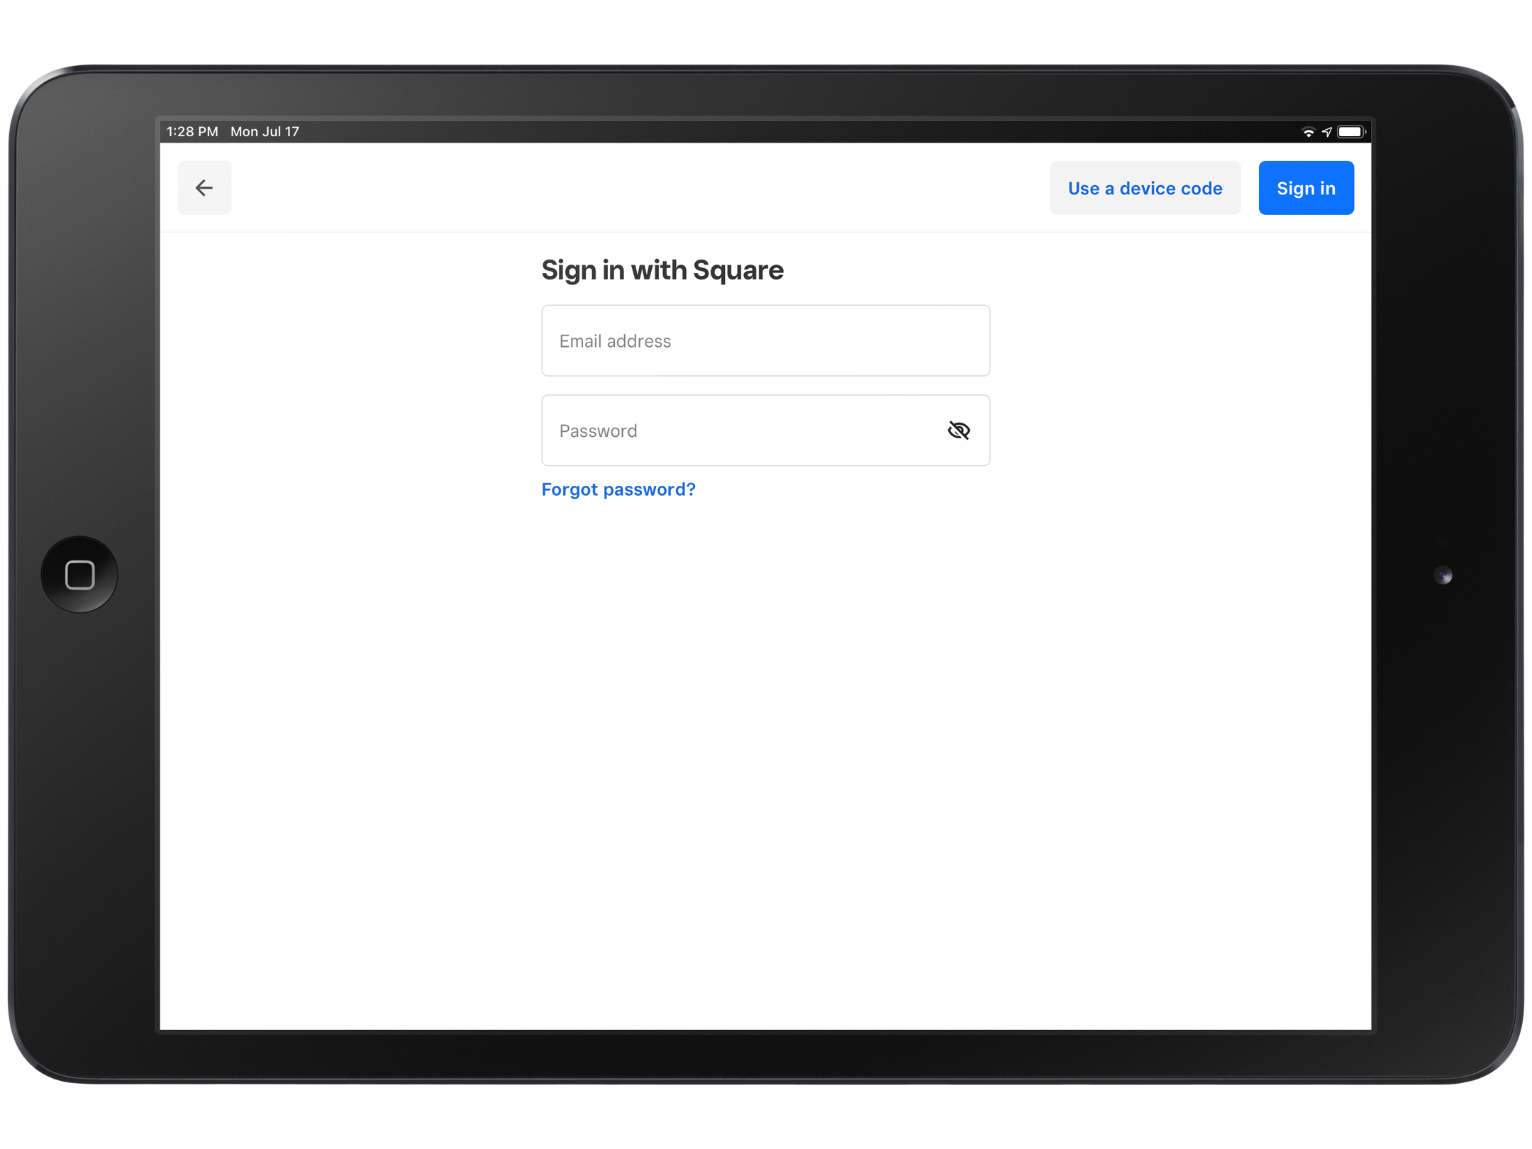The image size is (1532, 1149).
Task: Click the battery indicator icon
Action: [1350, 132]
